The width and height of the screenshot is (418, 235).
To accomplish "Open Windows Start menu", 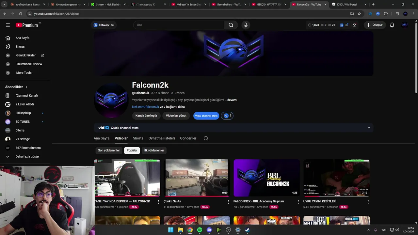I will tap(171, 230).
